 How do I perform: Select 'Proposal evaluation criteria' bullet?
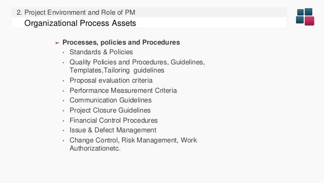(x=111, y=80)
